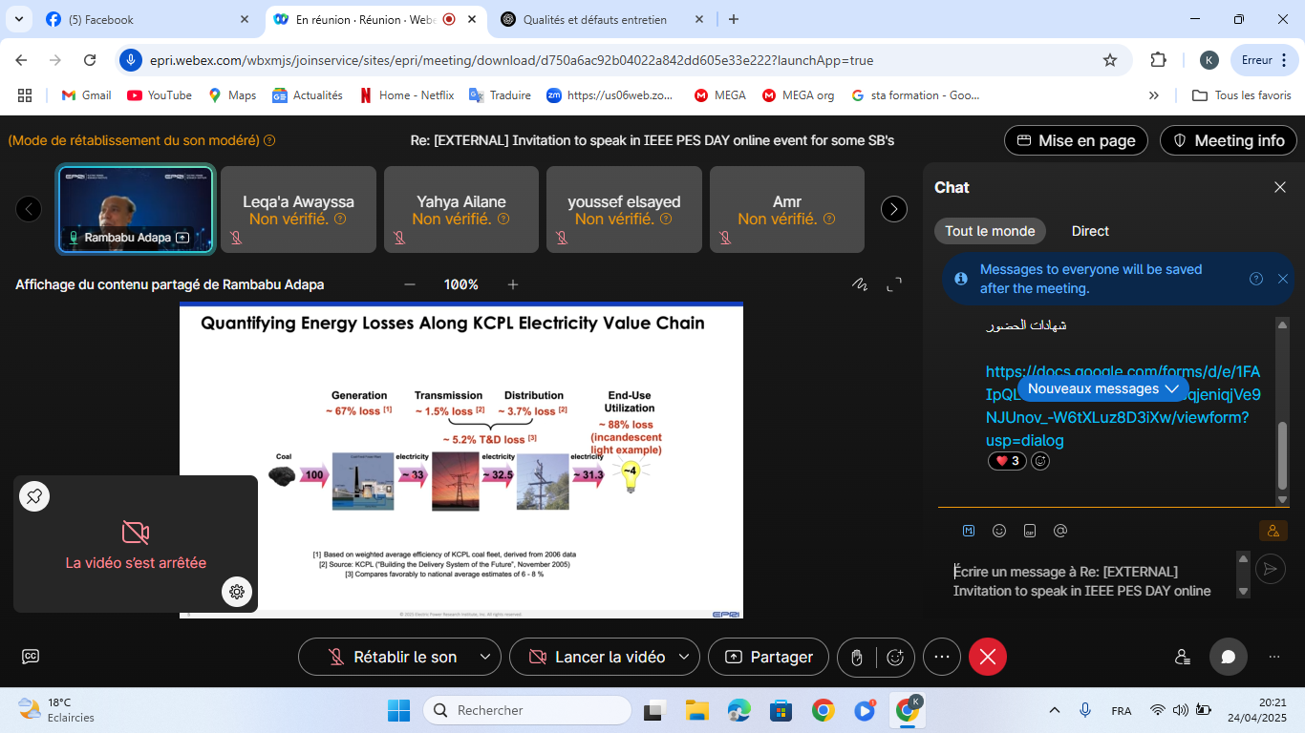Open the participants panel icon

[x=1183, y=657]
